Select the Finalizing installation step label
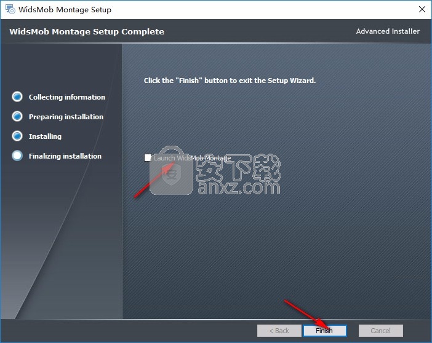 (x=65, y=156)
